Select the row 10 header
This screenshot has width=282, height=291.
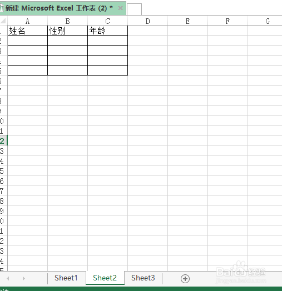(x=3, y=121)
